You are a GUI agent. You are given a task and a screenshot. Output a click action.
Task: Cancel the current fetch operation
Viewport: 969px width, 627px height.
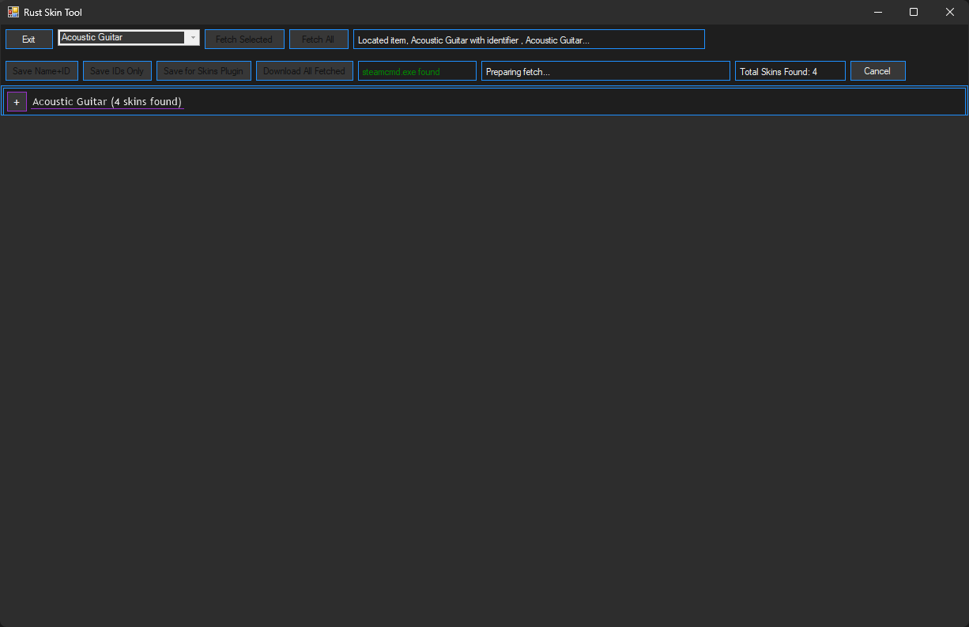(x=877, y=71)
